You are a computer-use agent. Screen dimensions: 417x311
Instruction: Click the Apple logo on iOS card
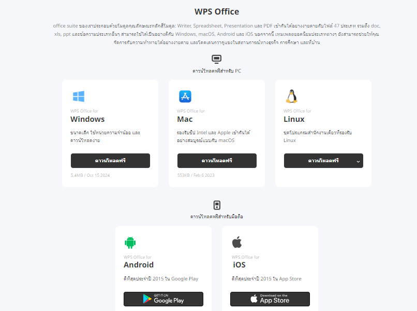point(237,242)
